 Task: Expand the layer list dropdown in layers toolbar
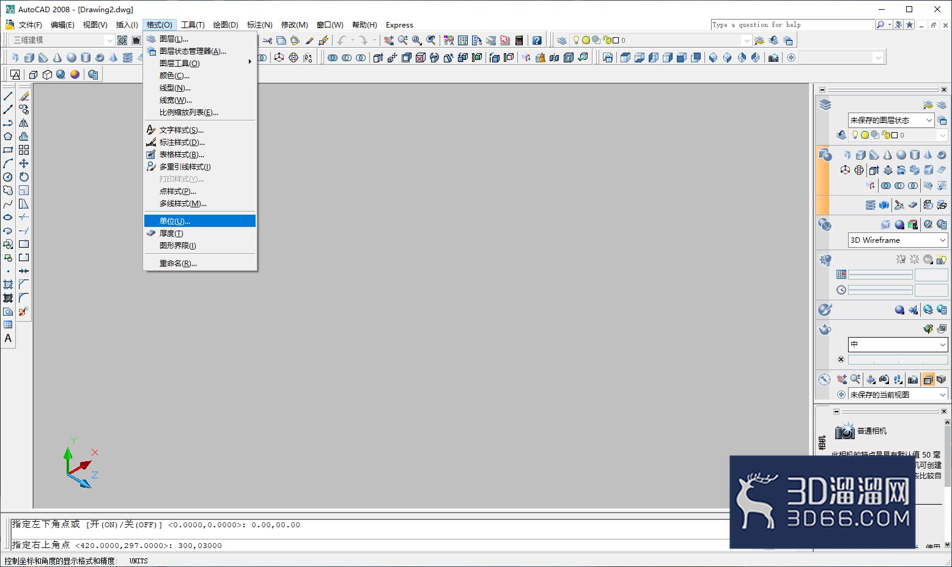tap(746, 40)
